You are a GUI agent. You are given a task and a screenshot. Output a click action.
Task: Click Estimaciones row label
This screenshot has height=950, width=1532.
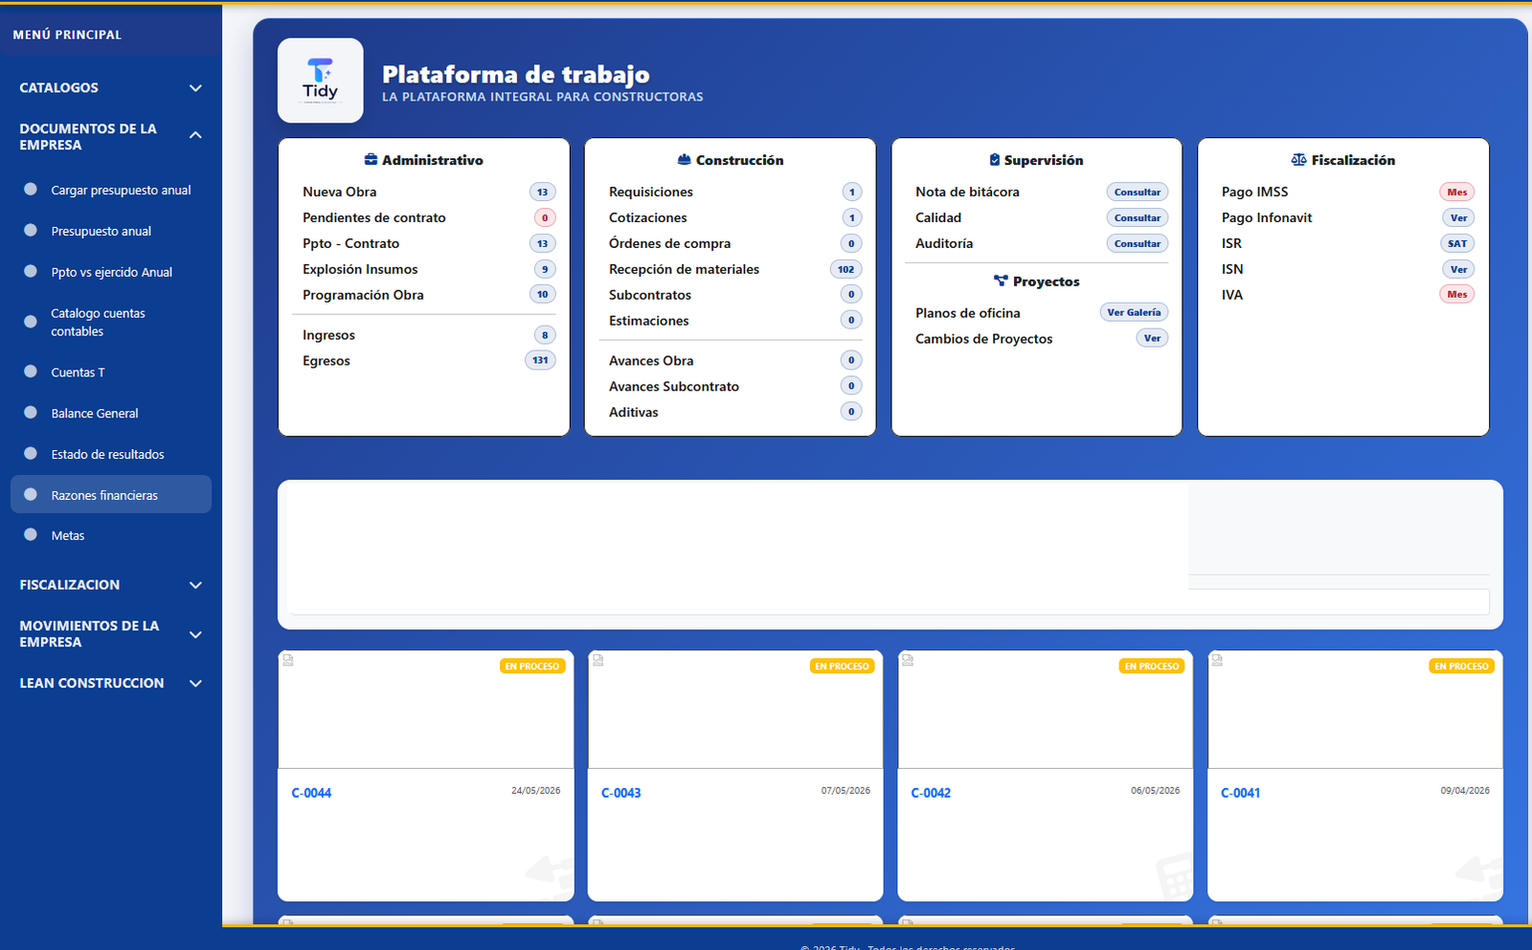[x=648, y=321]
